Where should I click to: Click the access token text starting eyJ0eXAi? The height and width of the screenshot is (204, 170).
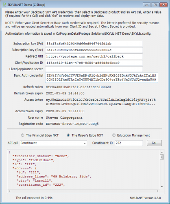pyautogui.click(x=100, y=102)
